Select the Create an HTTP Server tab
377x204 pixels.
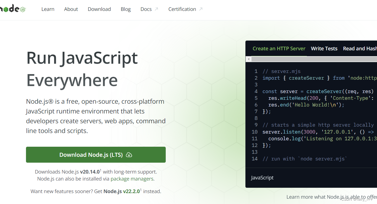tap(279, 49)
